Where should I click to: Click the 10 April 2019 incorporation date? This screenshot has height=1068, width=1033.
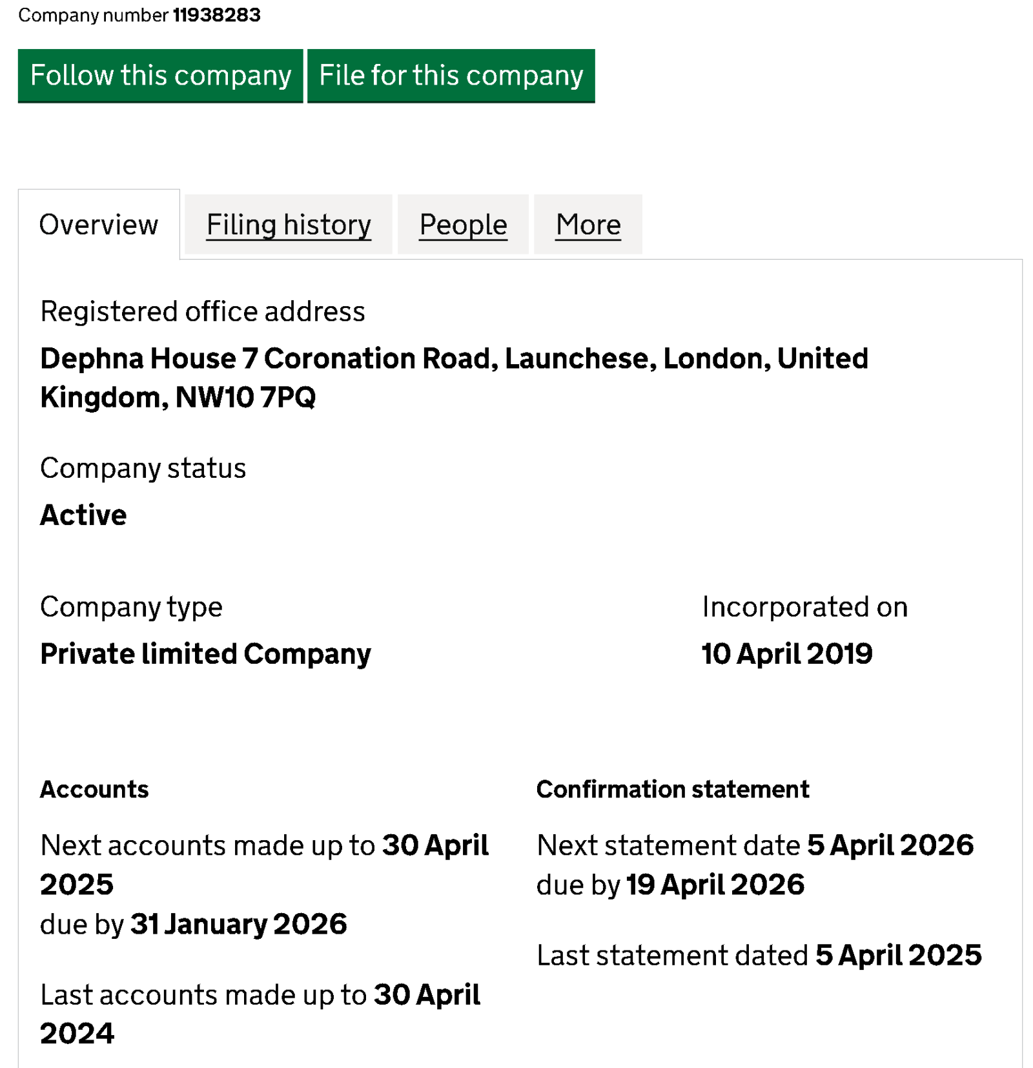[x=786, y=654]
